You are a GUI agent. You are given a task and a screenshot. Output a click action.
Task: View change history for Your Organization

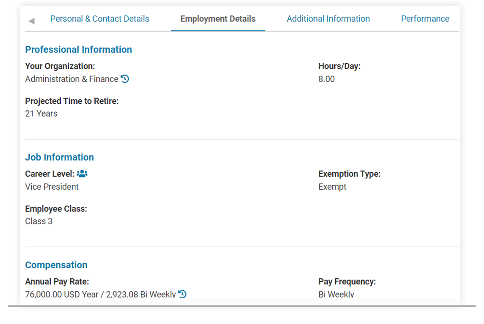(x=125, y=79)
